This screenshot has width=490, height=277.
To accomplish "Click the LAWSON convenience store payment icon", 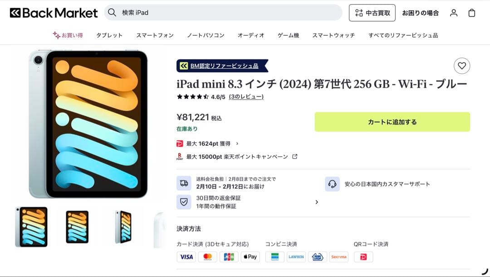I will (296, 257).
